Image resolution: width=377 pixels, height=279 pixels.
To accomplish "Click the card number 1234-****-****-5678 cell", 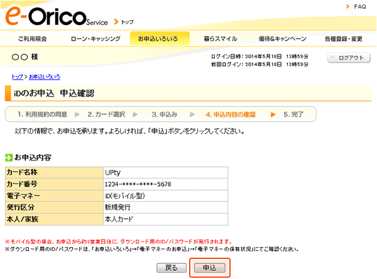I will 138,184.
